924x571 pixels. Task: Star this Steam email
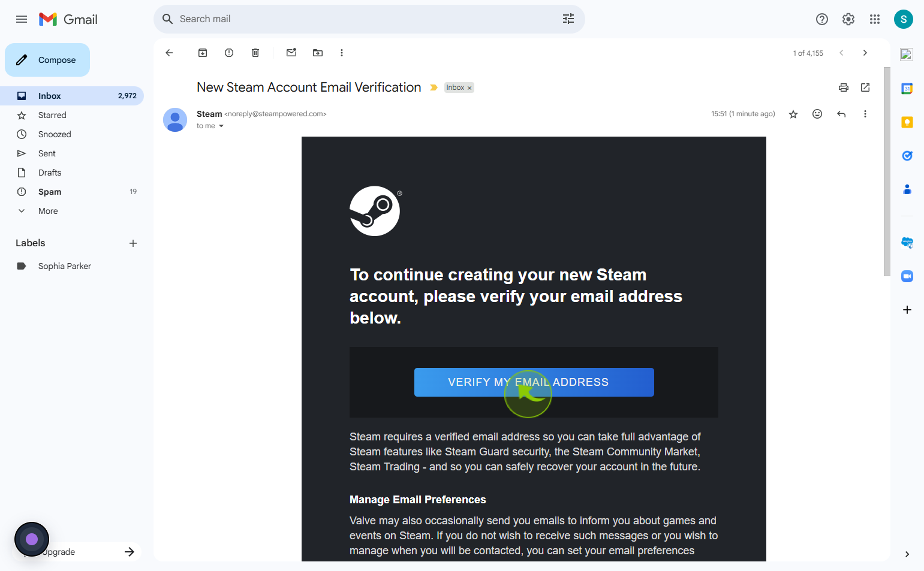tap(793, 114)
